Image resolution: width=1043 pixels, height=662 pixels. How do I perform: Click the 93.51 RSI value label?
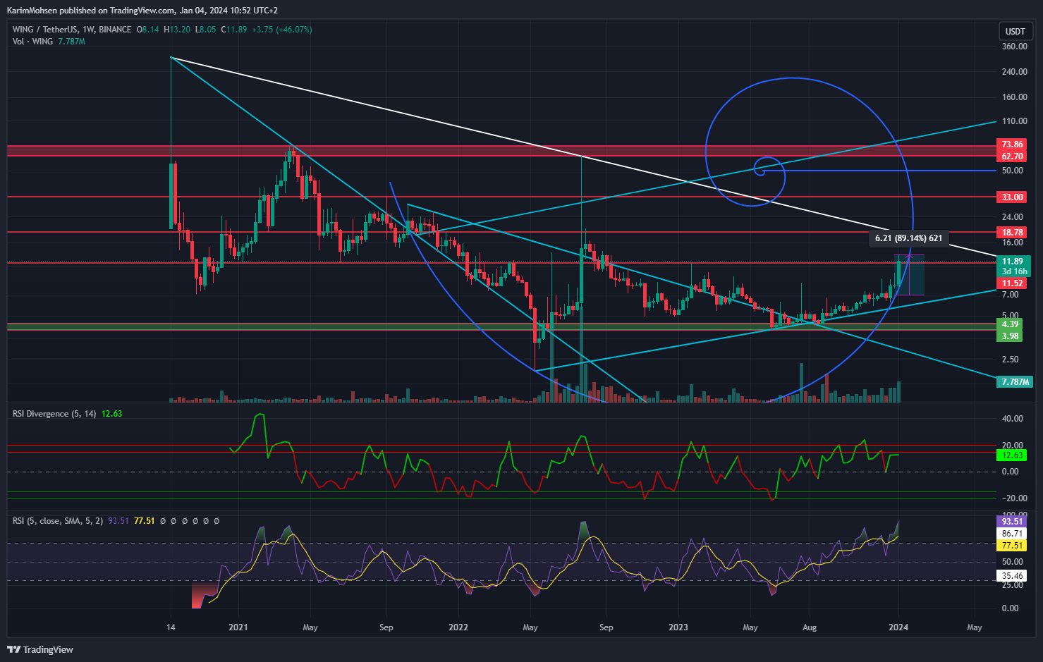click(1012, 522)
